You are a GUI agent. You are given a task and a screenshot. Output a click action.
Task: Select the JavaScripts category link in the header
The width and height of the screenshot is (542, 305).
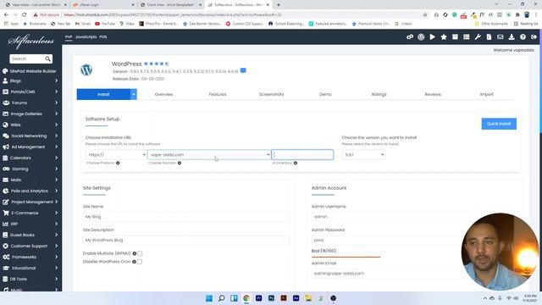pos(86,37)
